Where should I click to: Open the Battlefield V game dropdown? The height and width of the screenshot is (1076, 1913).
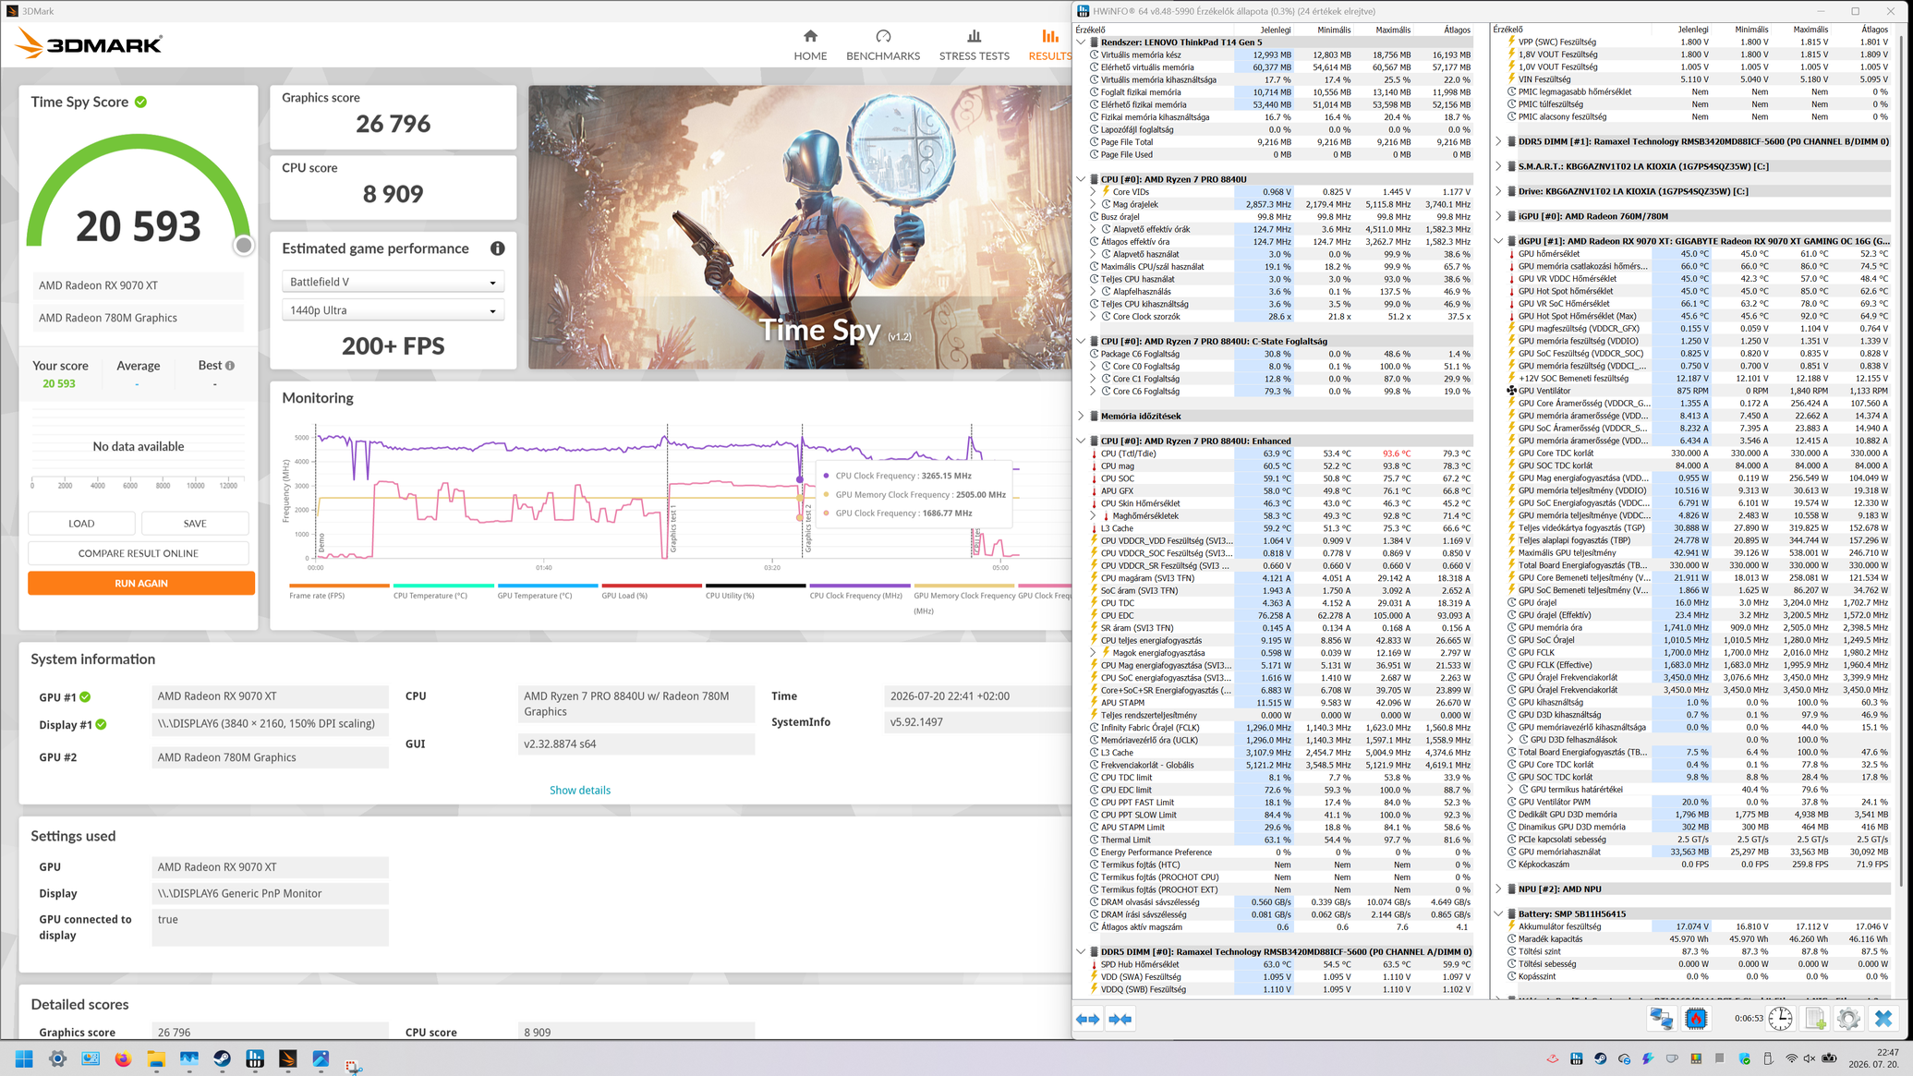coord(393,283)
